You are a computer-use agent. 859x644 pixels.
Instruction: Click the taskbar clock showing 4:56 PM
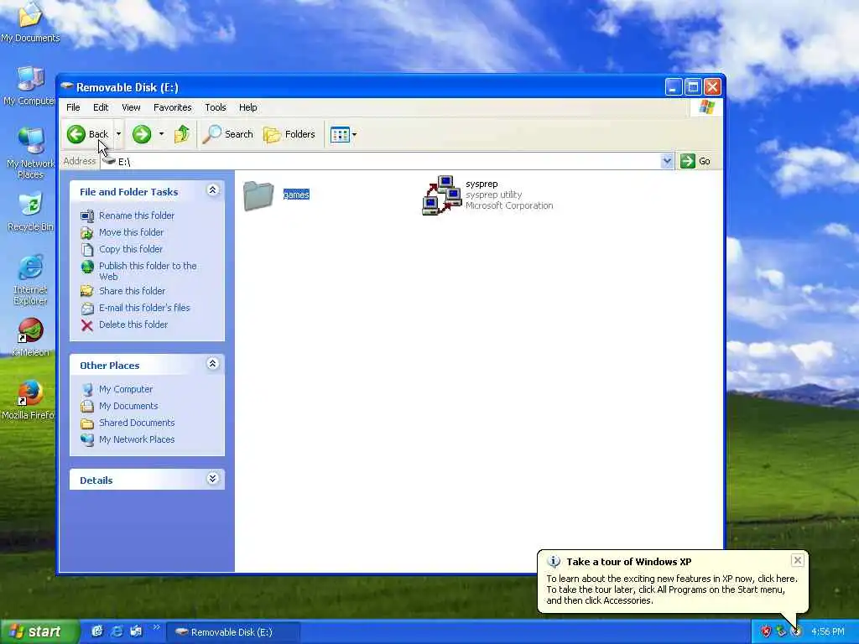click(828, 632)
